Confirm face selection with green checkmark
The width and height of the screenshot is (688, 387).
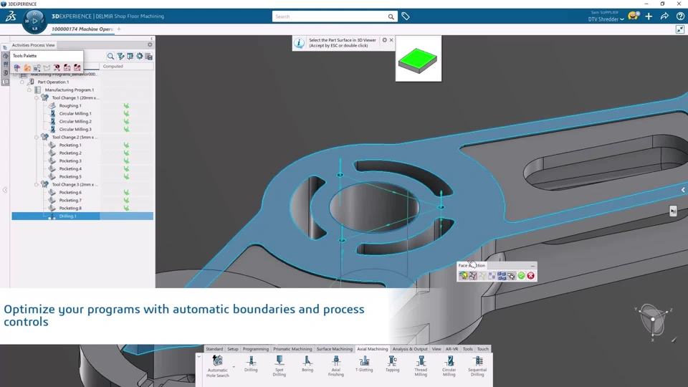click(x=521, y=275)
